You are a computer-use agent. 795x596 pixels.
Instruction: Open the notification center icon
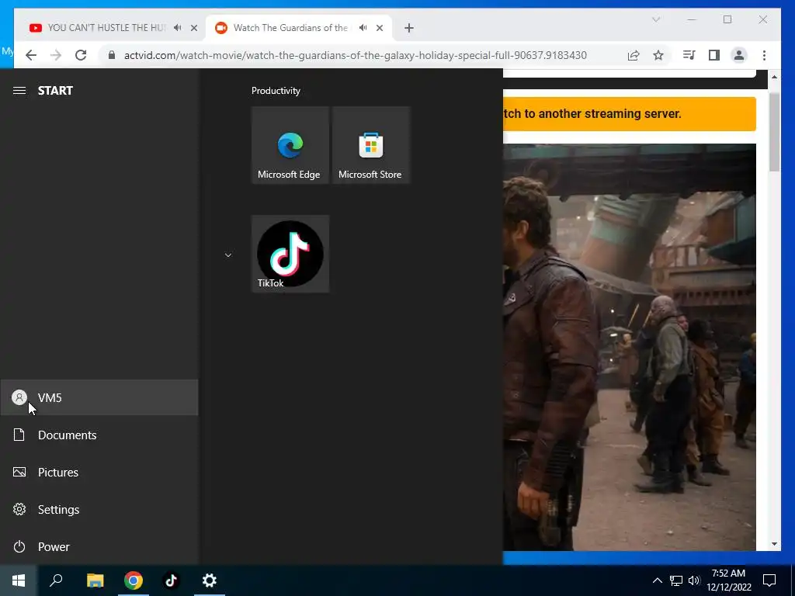click(x=769, y=580)
